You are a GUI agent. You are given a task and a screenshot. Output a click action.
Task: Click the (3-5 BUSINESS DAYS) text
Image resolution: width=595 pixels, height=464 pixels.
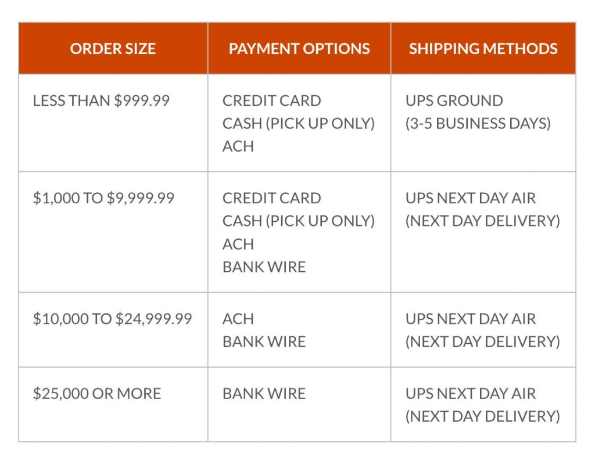(478, 123)
